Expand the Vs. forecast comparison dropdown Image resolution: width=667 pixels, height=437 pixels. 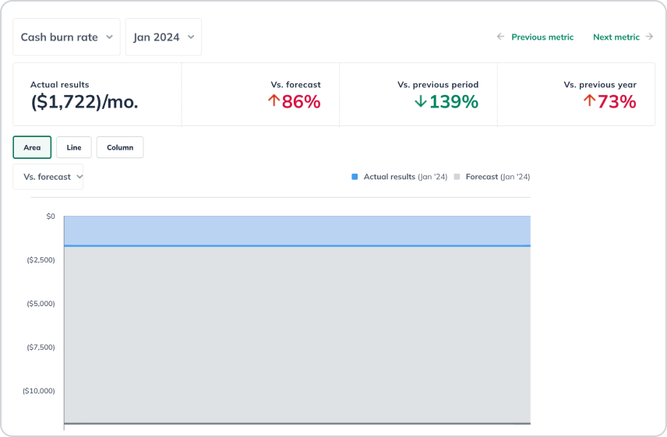point(48,177)
